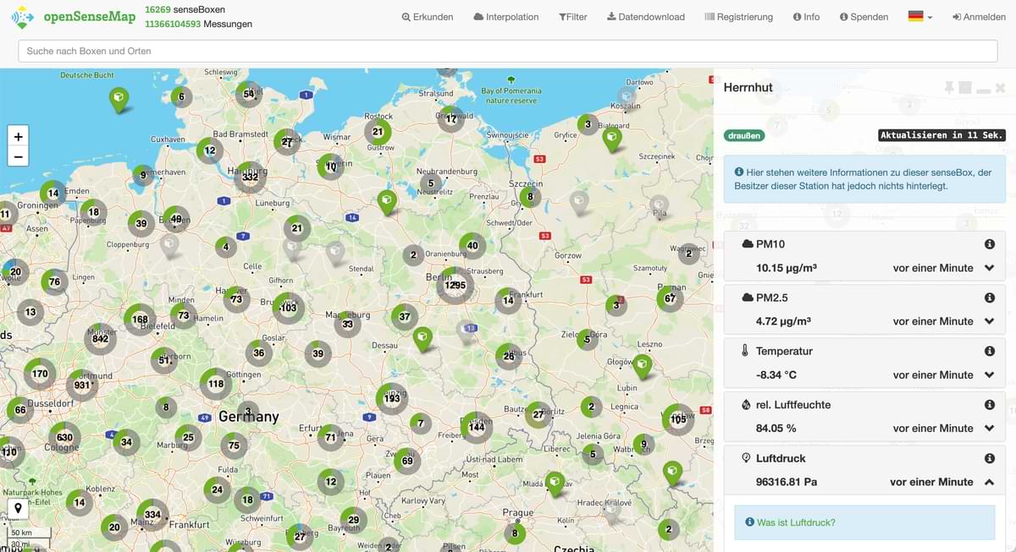The height and width of the screenshot is (552, 1016).
Task: Show info for PM10 sensor
Action: (x=989, y=244)
